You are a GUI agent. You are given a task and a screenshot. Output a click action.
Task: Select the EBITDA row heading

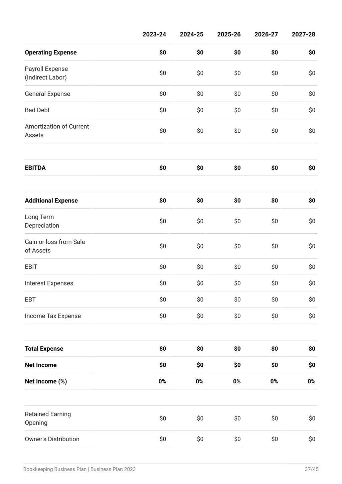pos(35,168)
